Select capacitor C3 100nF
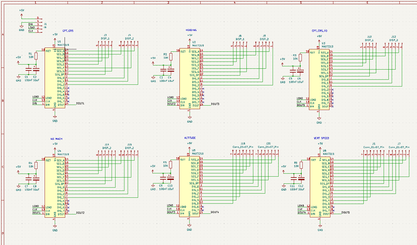The width and height of the screenshot is (417, 245). pyautogui.click(x=163, y=70)
